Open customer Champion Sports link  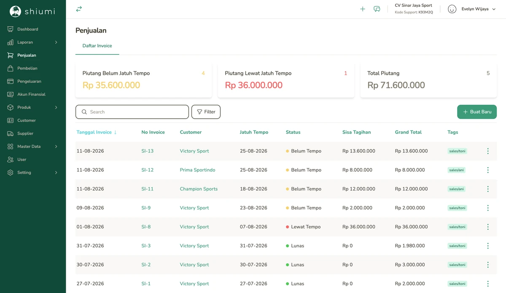pos(199,189)
